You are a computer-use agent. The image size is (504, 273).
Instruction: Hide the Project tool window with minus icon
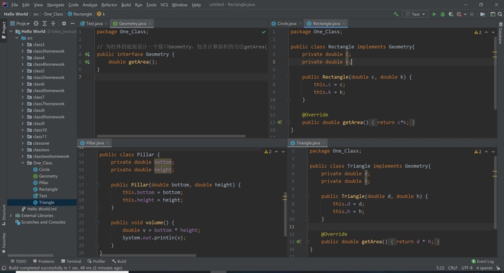tap(73, 24)
